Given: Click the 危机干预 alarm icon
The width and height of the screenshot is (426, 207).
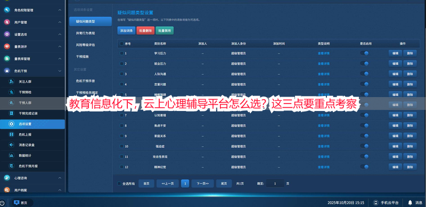Looking at the screenshot, I should (7, 71).
